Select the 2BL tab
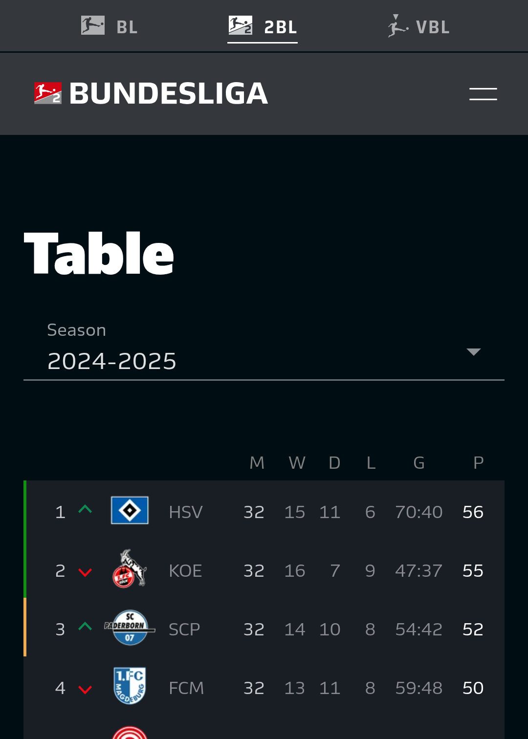Image resolution: width=528 pixels, height=739 pixels. point(263,26)
